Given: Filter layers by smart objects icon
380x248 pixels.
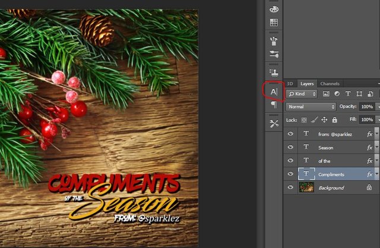Looking at the screenshot, I should point(370,93).
